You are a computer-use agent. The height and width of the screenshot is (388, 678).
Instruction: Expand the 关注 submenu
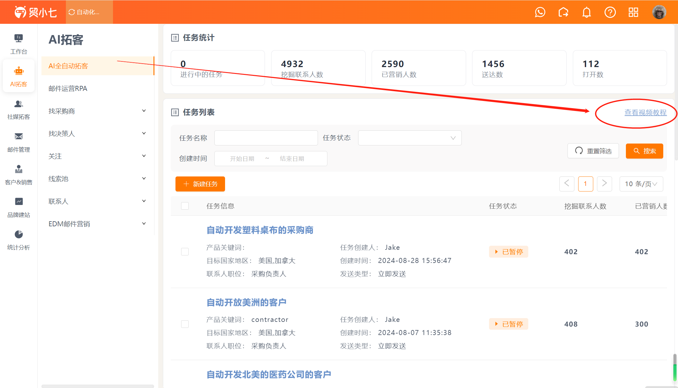tap(98, 156)
